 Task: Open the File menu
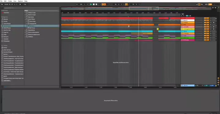2,1
